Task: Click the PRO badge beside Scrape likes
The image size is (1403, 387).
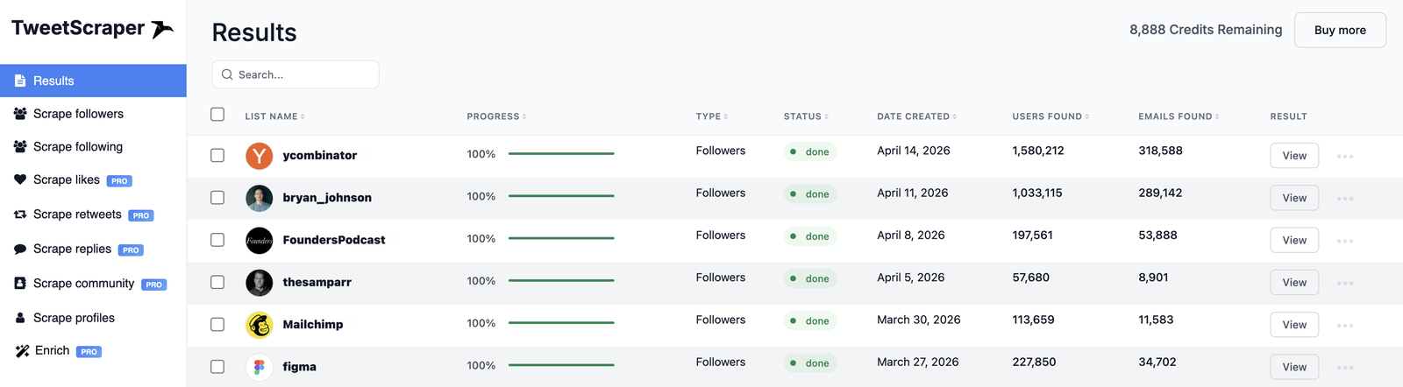Action: point(119,181)
